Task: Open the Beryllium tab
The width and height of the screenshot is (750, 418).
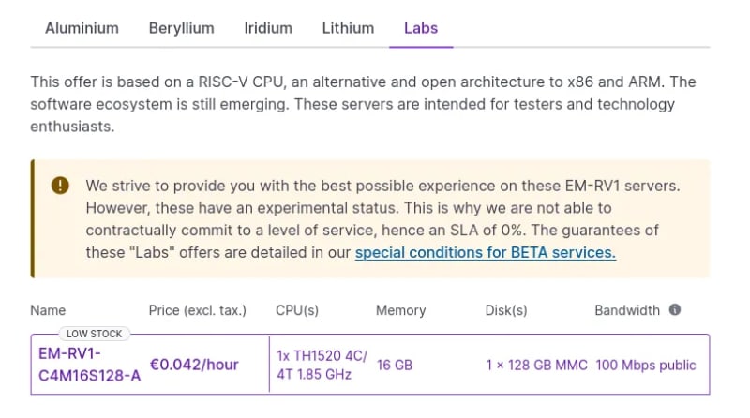Action: (181, 28)
